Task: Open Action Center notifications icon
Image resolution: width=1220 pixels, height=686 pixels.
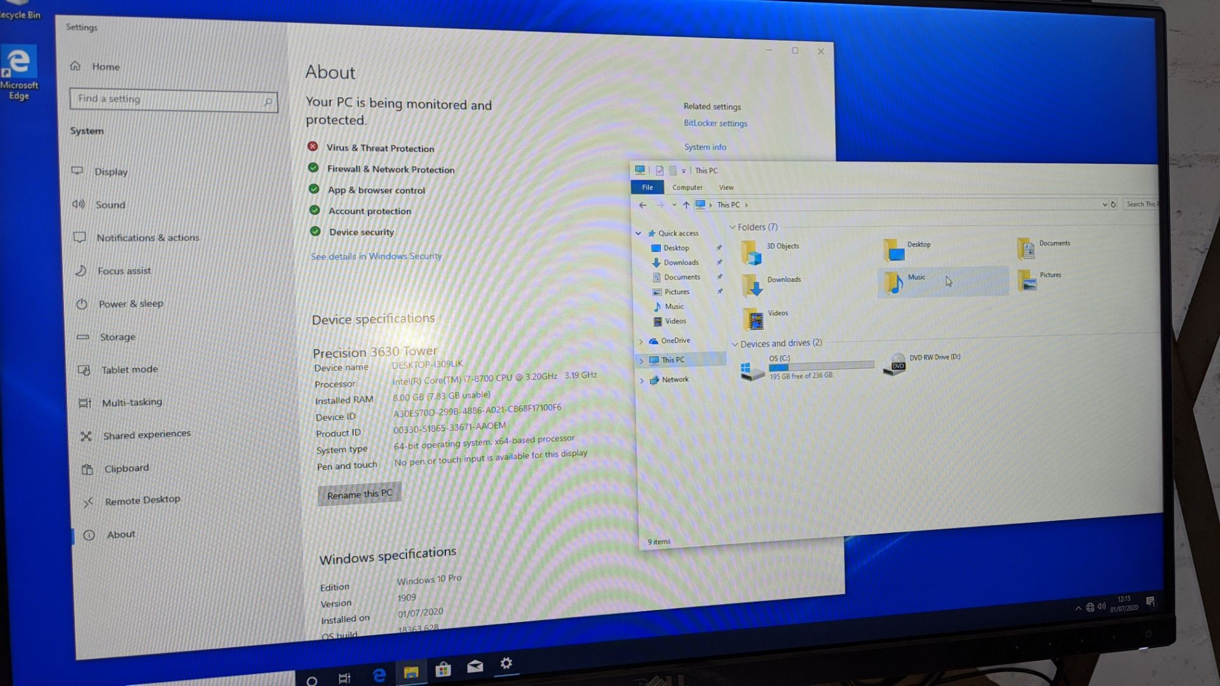Action: [1150, 601]
